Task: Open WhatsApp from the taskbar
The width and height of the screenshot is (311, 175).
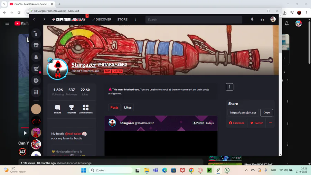Action: point(227,170)
